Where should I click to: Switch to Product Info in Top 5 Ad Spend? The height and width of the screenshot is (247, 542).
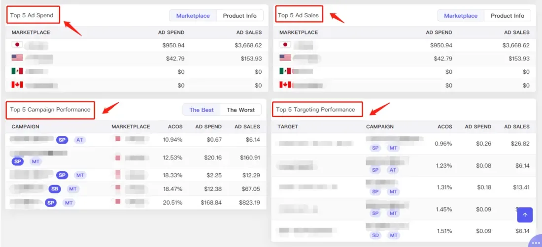pyautogui.click(x=239, y=16)
